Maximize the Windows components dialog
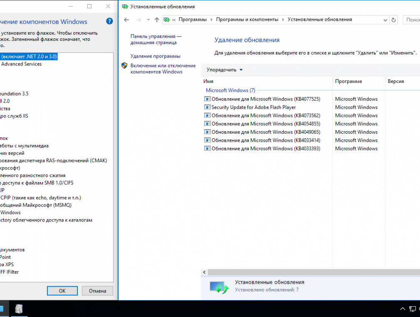 pyautogui.click(x=89, y=6)
